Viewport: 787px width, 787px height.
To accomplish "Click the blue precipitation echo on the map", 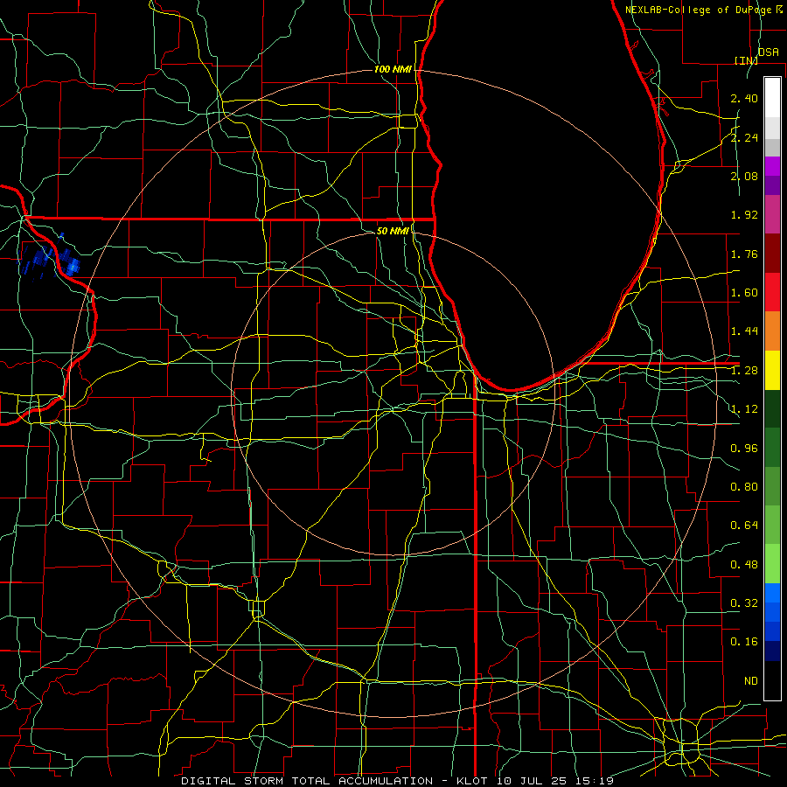I will tap(48, 259).
